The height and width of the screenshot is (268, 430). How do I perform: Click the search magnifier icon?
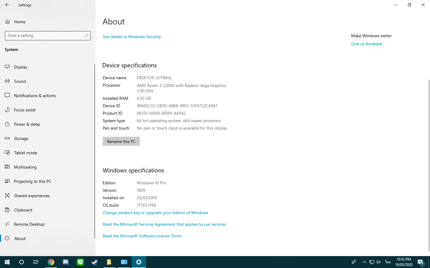tap(86, 36)
